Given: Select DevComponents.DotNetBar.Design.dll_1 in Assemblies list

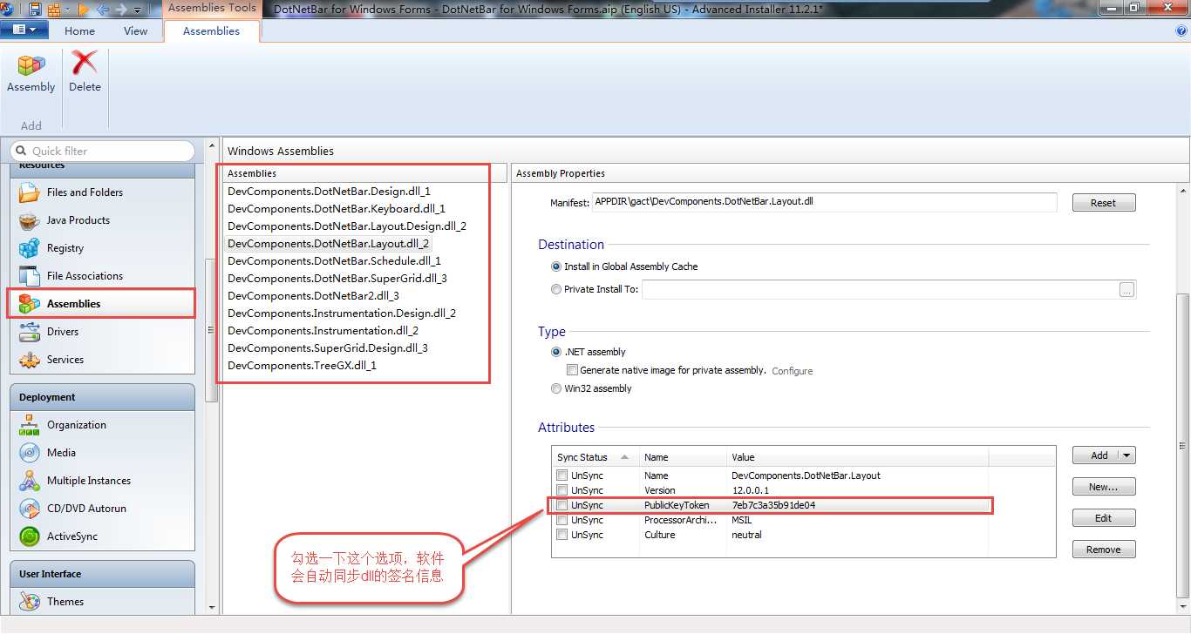Looking at the screenshot, I should coord(329,191).
